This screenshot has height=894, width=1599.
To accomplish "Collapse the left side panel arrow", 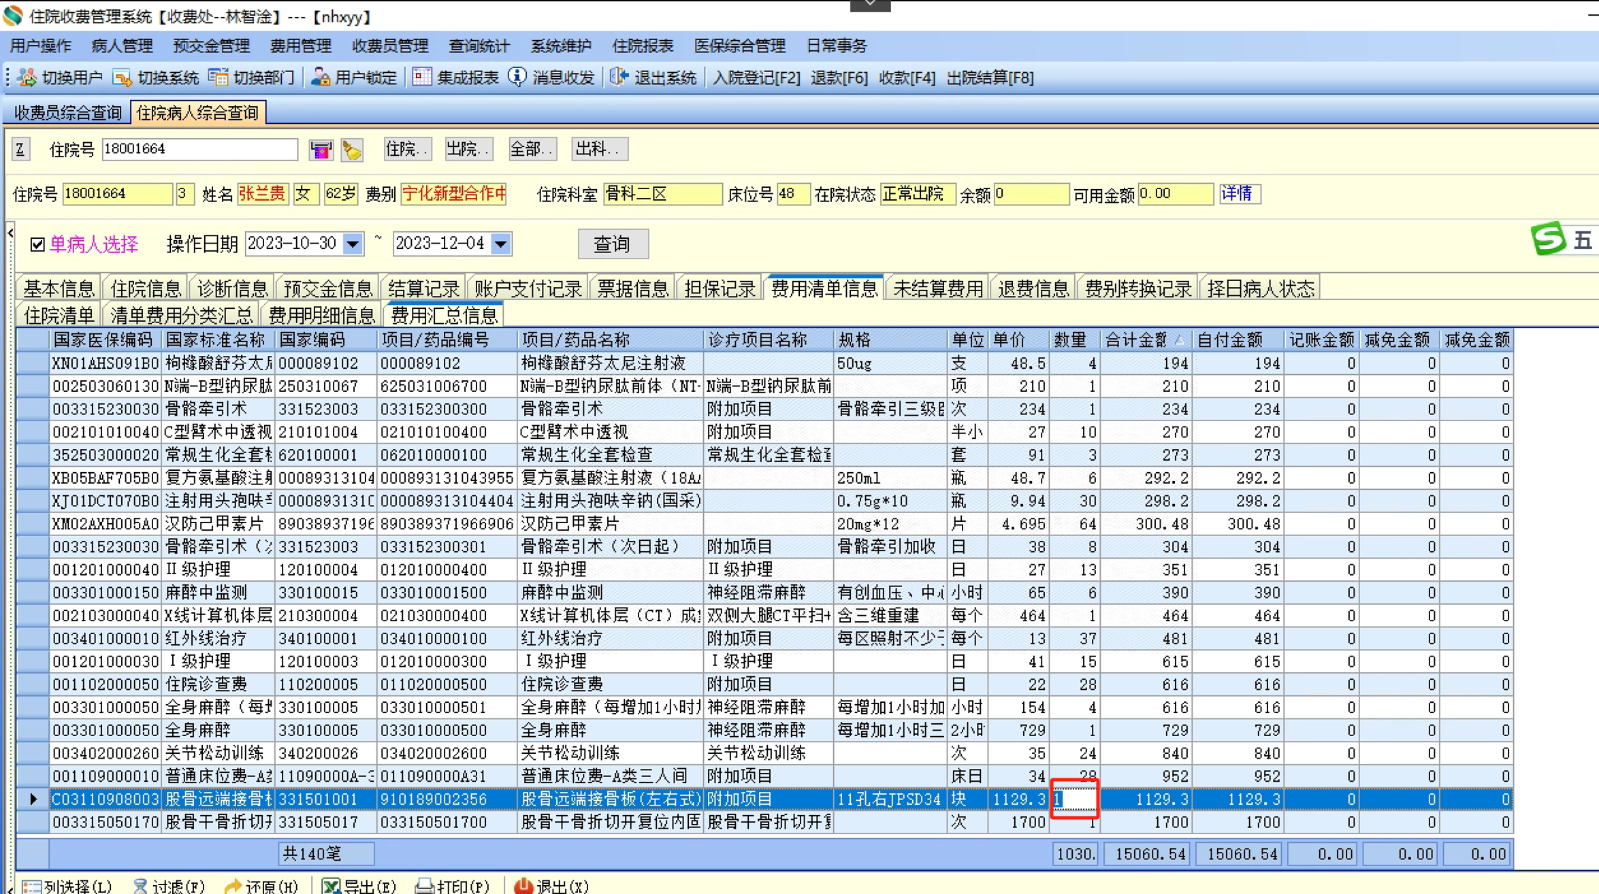I will pyautogui.click(x=10, y=233).
